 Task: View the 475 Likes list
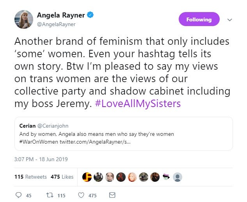coord(62,177)
